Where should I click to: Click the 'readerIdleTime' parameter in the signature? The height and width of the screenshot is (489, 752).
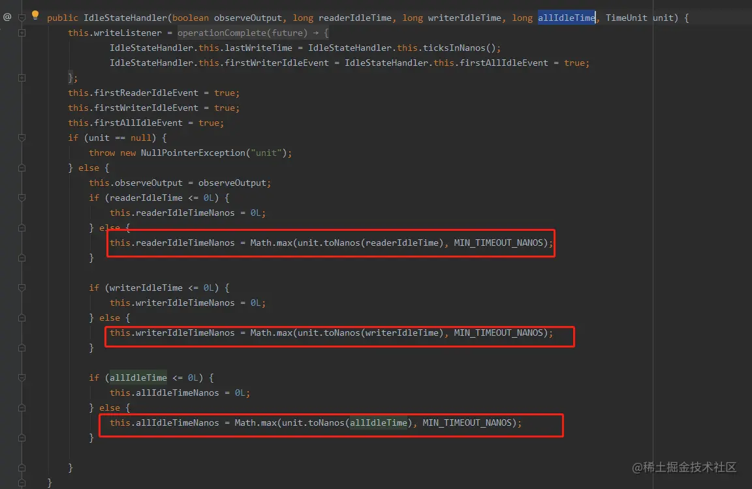click(x=355, y=18)
